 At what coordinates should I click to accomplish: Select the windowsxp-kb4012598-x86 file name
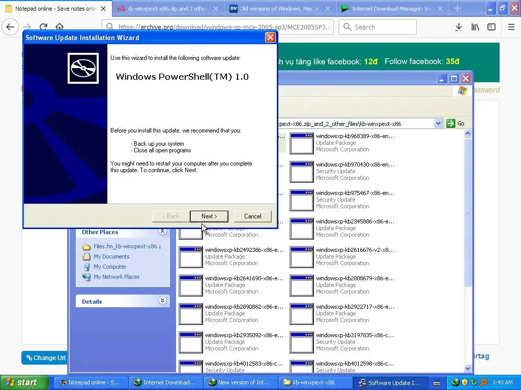click(355, 364)
